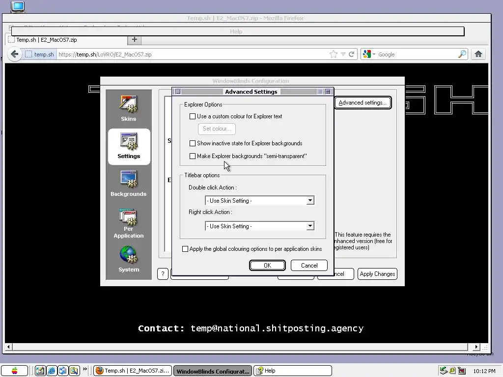Open the URL history dropdown arrow
Screen dimensions: 503x377
[343, 54]
